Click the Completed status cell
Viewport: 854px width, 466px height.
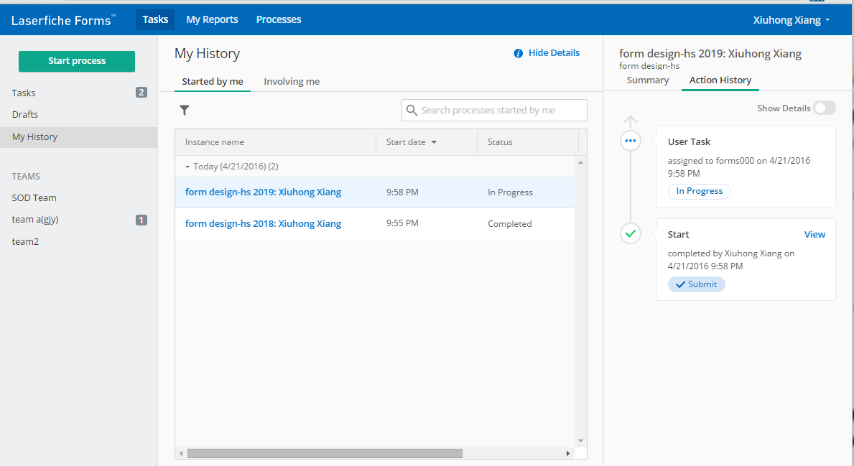click(510, 224)
